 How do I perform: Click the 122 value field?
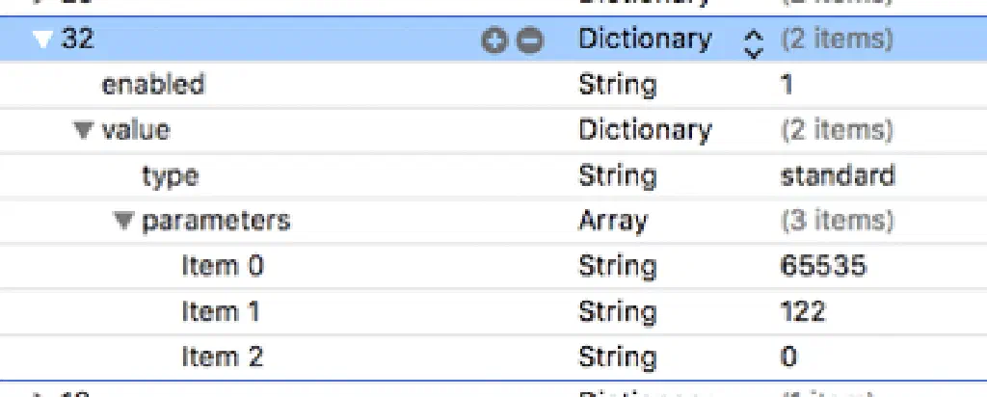[802, 311]
